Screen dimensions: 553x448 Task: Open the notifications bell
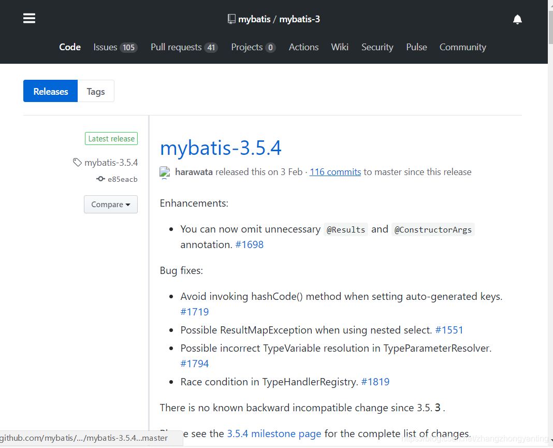(517, 19)
